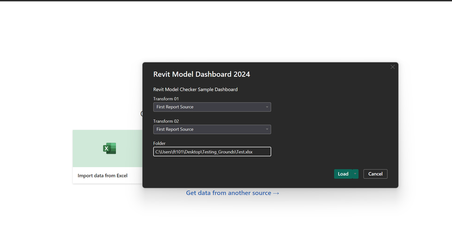Click the Transform 02 label

tap(166, 121)
